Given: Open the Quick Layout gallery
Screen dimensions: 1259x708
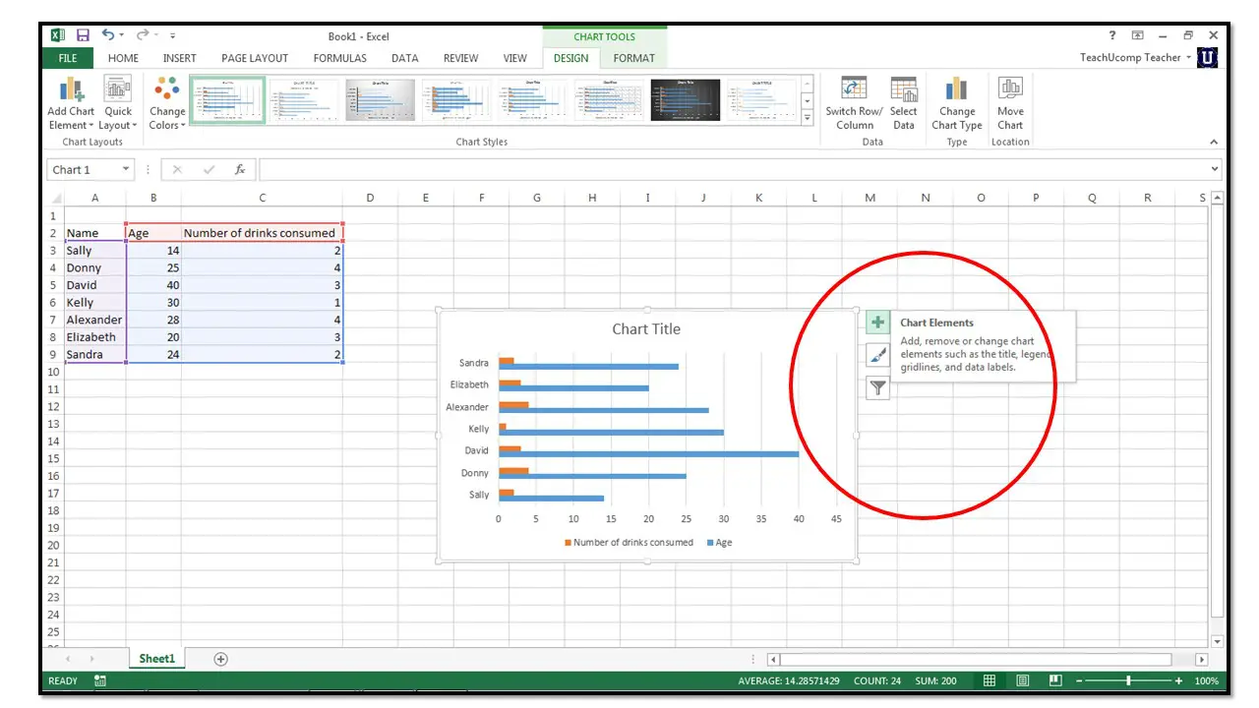Looking at the screenshot, I should click(x=118, y=91).
